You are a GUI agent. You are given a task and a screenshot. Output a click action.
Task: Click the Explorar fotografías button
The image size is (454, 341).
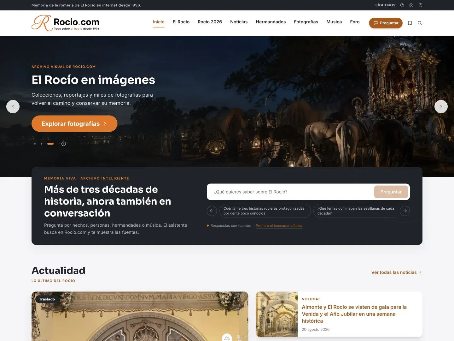(x=74, y=124)
